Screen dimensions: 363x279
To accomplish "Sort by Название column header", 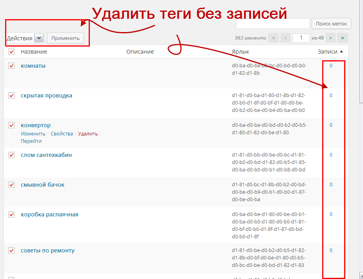I will click(34, 52).
